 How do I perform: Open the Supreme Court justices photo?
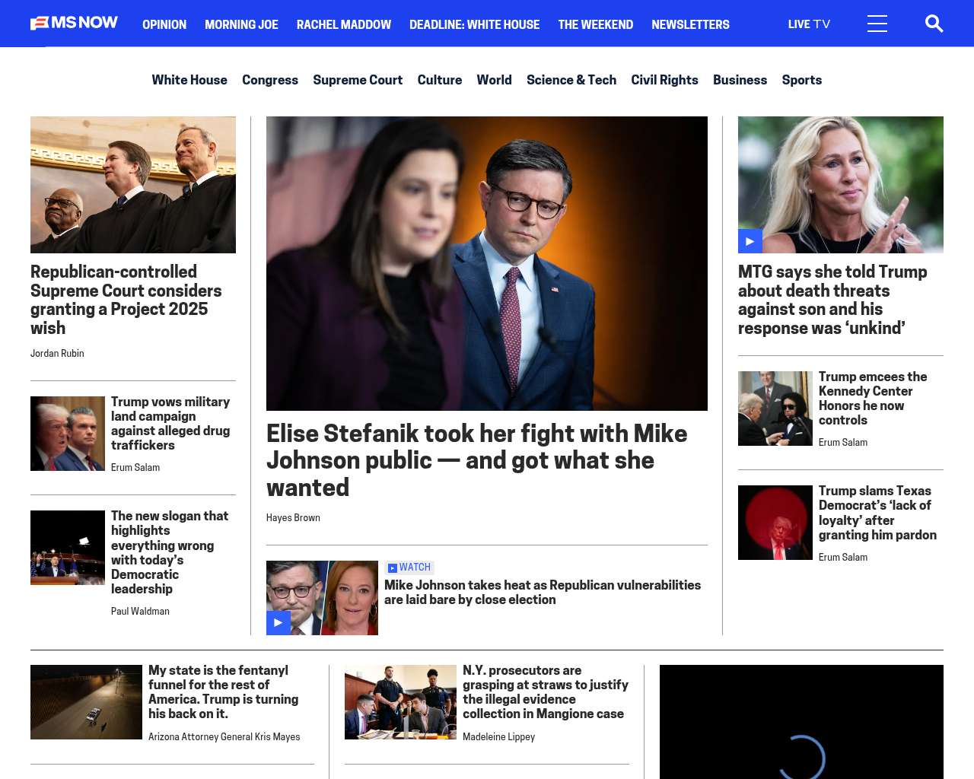click(133, 185)
